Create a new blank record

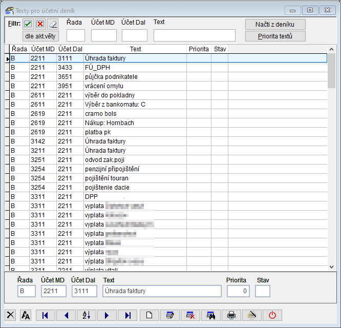[x=149, y=315]
